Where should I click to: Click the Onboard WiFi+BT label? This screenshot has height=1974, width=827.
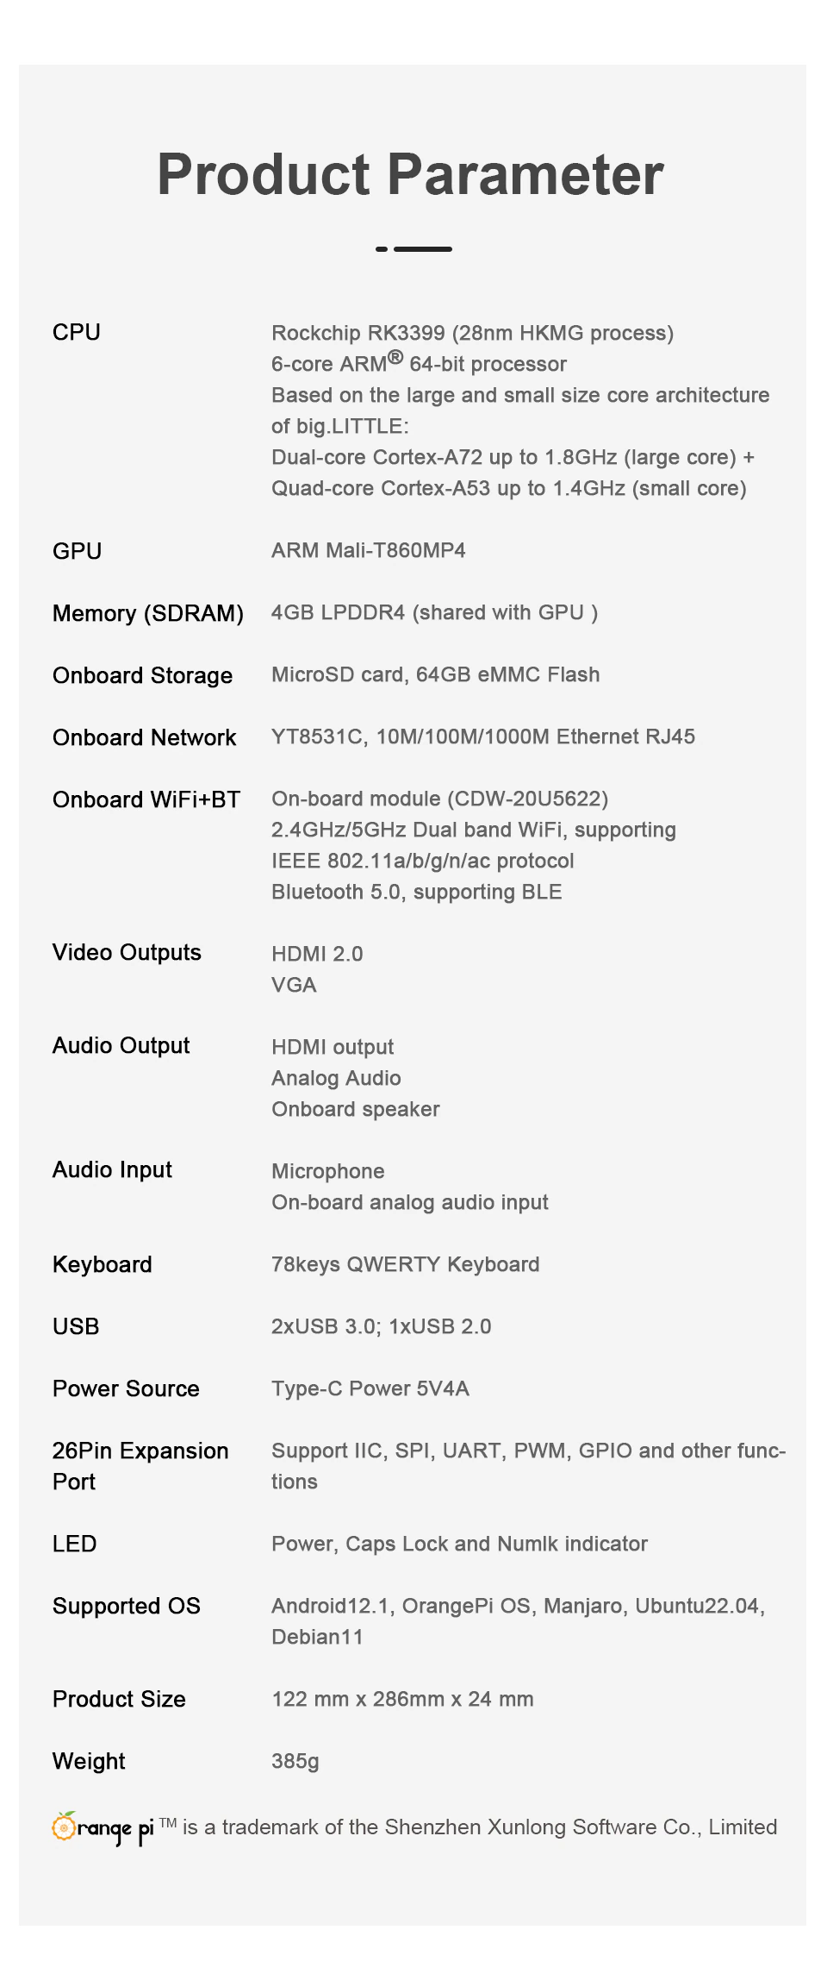pos(147,799)
